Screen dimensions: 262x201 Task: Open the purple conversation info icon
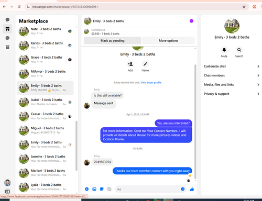tap(191, 21)
